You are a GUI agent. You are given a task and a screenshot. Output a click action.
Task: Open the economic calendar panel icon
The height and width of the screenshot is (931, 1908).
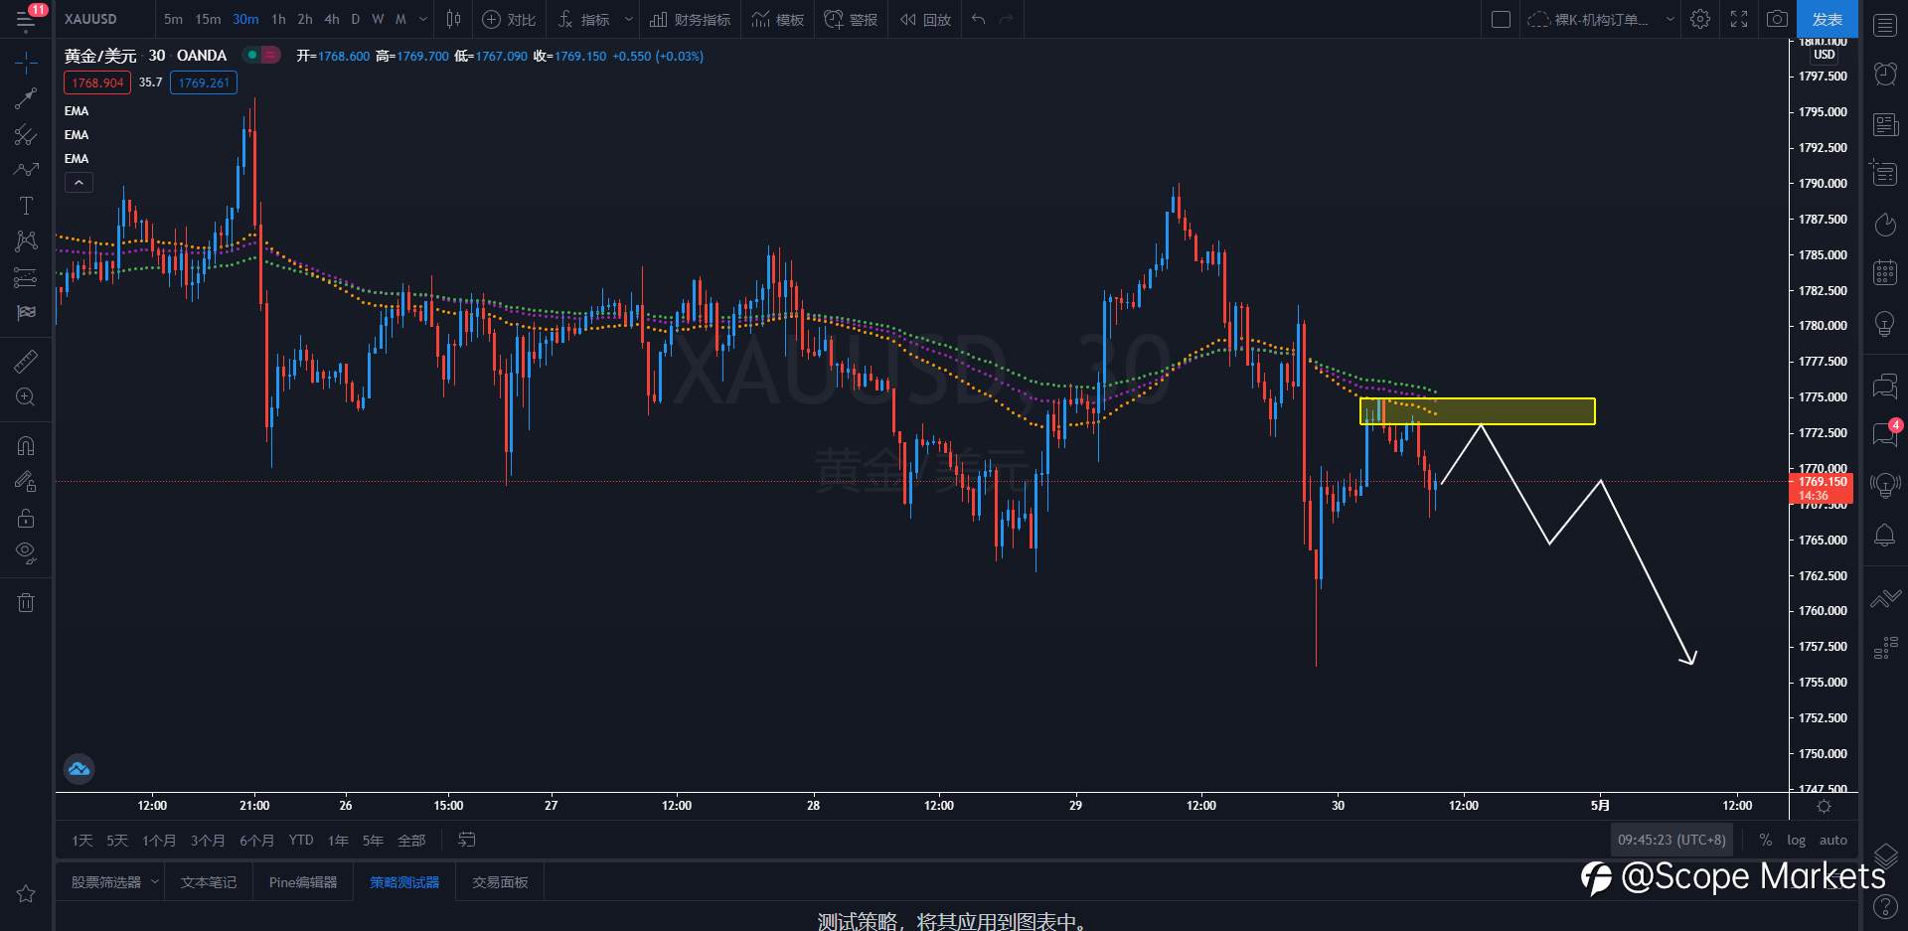[1885, 272]
